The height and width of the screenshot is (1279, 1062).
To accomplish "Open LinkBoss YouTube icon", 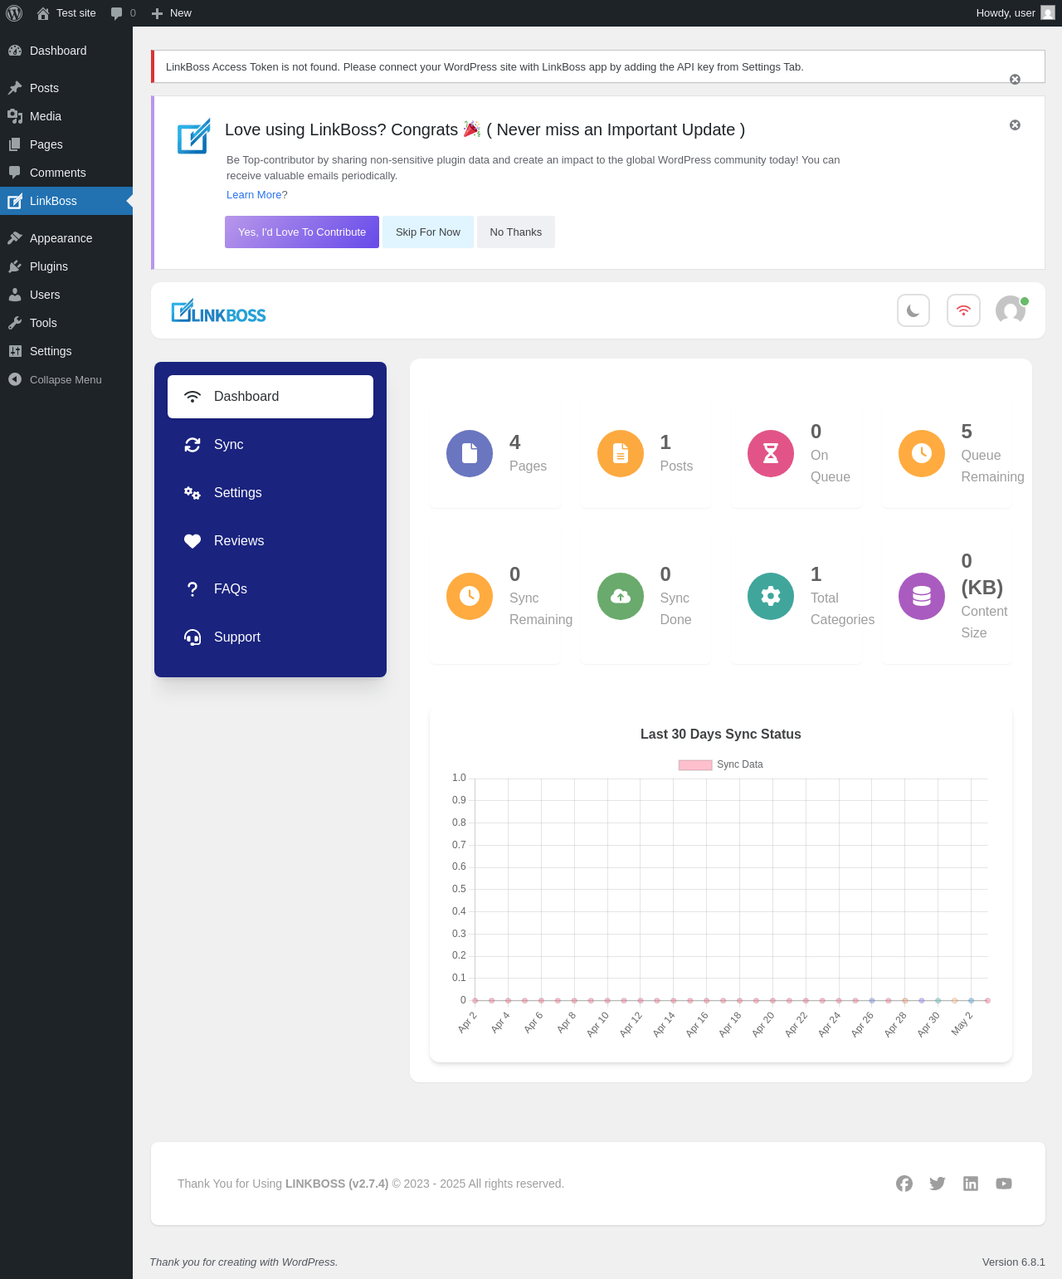I will tap(1004, 1184).
